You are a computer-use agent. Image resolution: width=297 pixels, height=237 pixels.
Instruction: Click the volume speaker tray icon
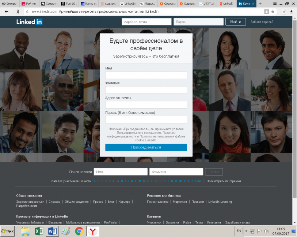point(266,231)
